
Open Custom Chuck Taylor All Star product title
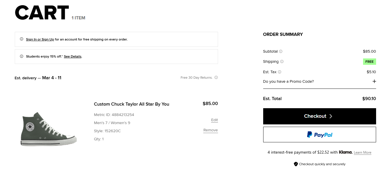click(131, 104)
